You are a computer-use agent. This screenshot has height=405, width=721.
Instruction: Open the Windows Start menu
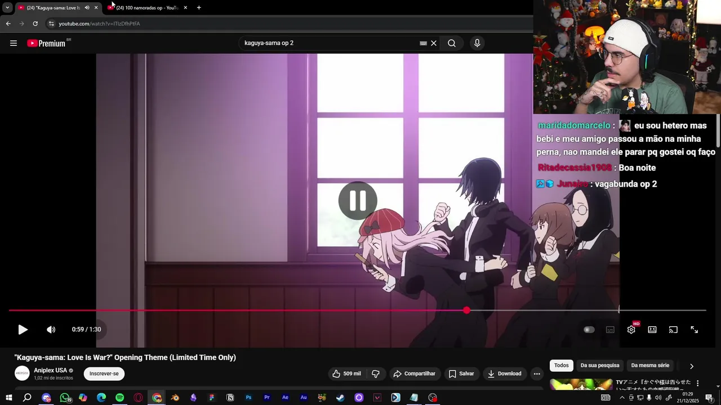click(x=9, y=398)
